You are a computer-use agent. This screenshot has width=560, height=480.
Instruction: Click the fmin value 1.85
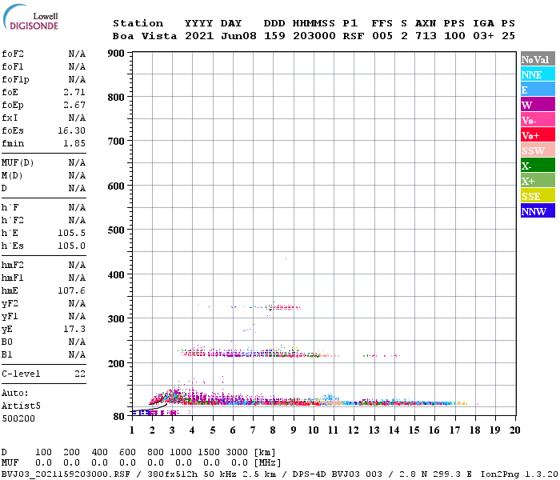[74, 143]
